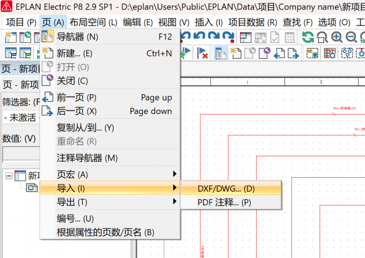
Task: Click the redo arrow toolbar icon
Action: [x=214, y=37]
